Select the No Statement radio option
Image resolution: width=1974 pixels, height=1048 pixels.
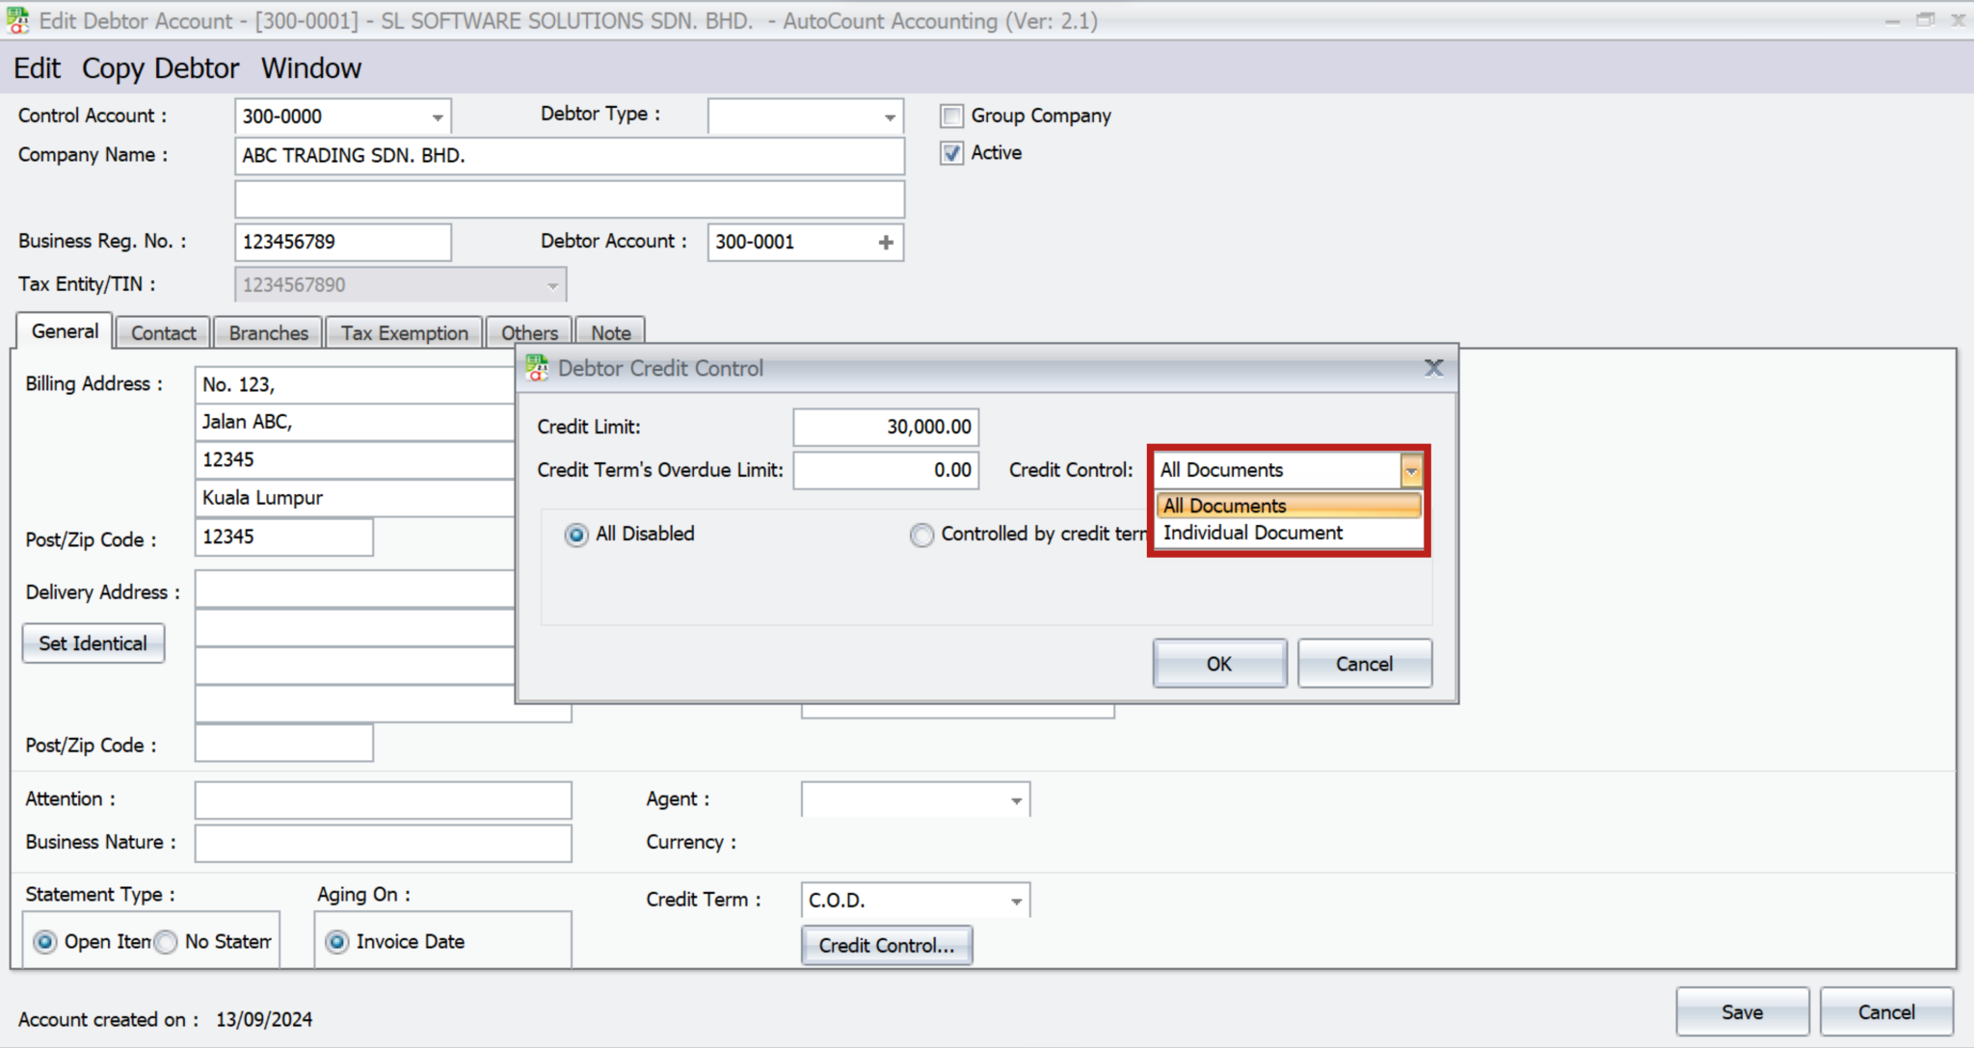[x=166, y=942]
